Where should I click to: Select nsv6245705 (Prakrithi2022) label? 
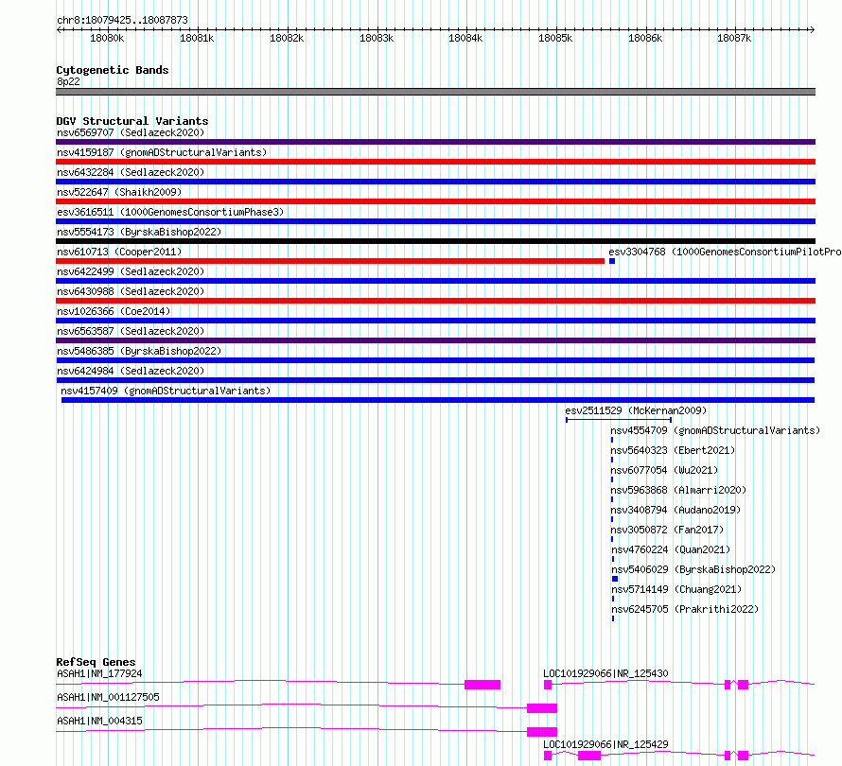[x=685, y=609]
